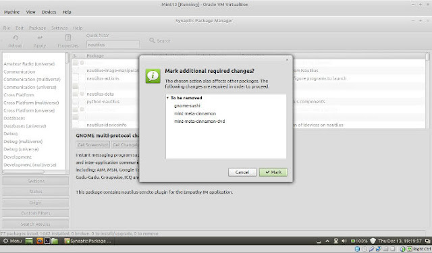Open the VirtualBox Devices menu
432x253 pixels.
point(49,12)
